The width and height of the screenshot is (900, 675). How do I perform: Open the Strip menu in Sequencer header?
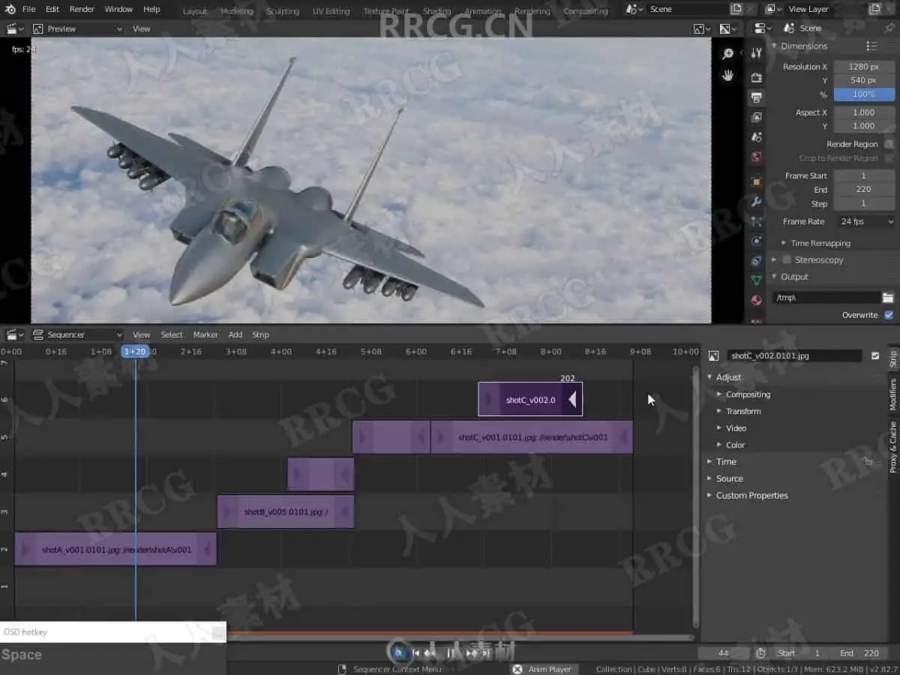(260, 334)
